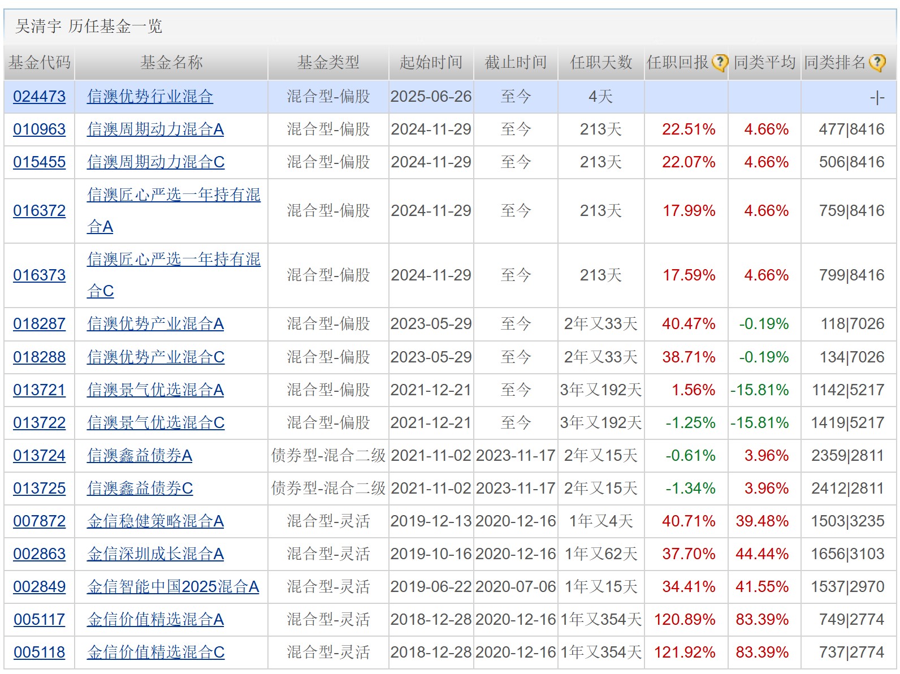Open fund code link 024473

(39, 97)
